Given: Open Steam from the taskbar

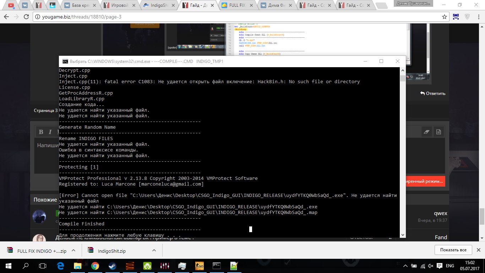Looking at the screenshot, I should pos(112,266).
